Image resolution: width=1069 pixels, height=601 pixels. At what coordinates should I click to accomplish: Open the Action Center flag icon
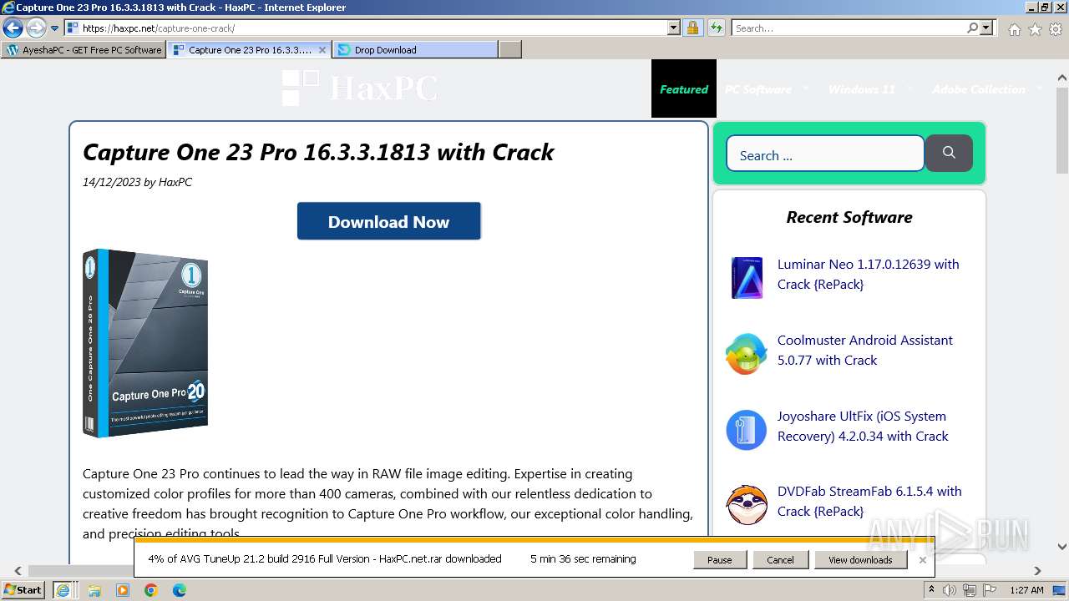(x=988, y=590)
